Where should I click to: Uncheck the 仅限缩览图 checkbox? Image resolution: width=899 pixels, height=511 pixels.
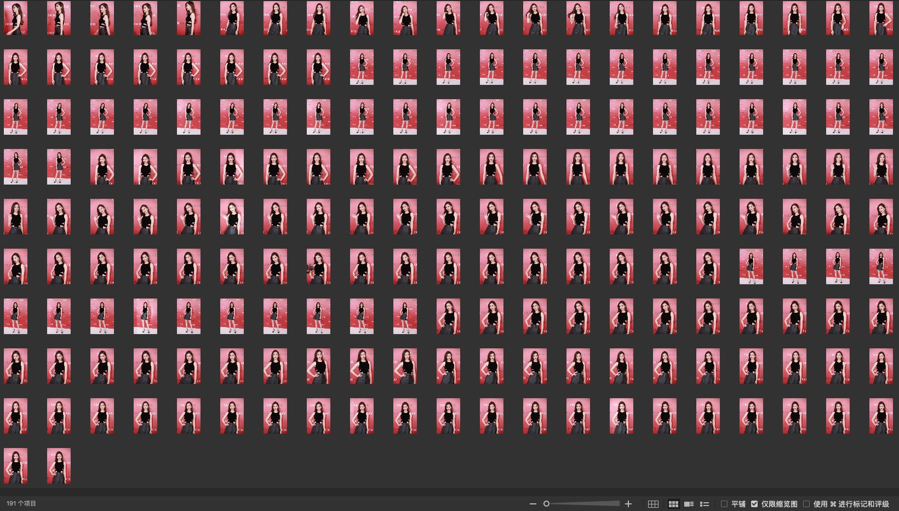(x=754, y=504)
